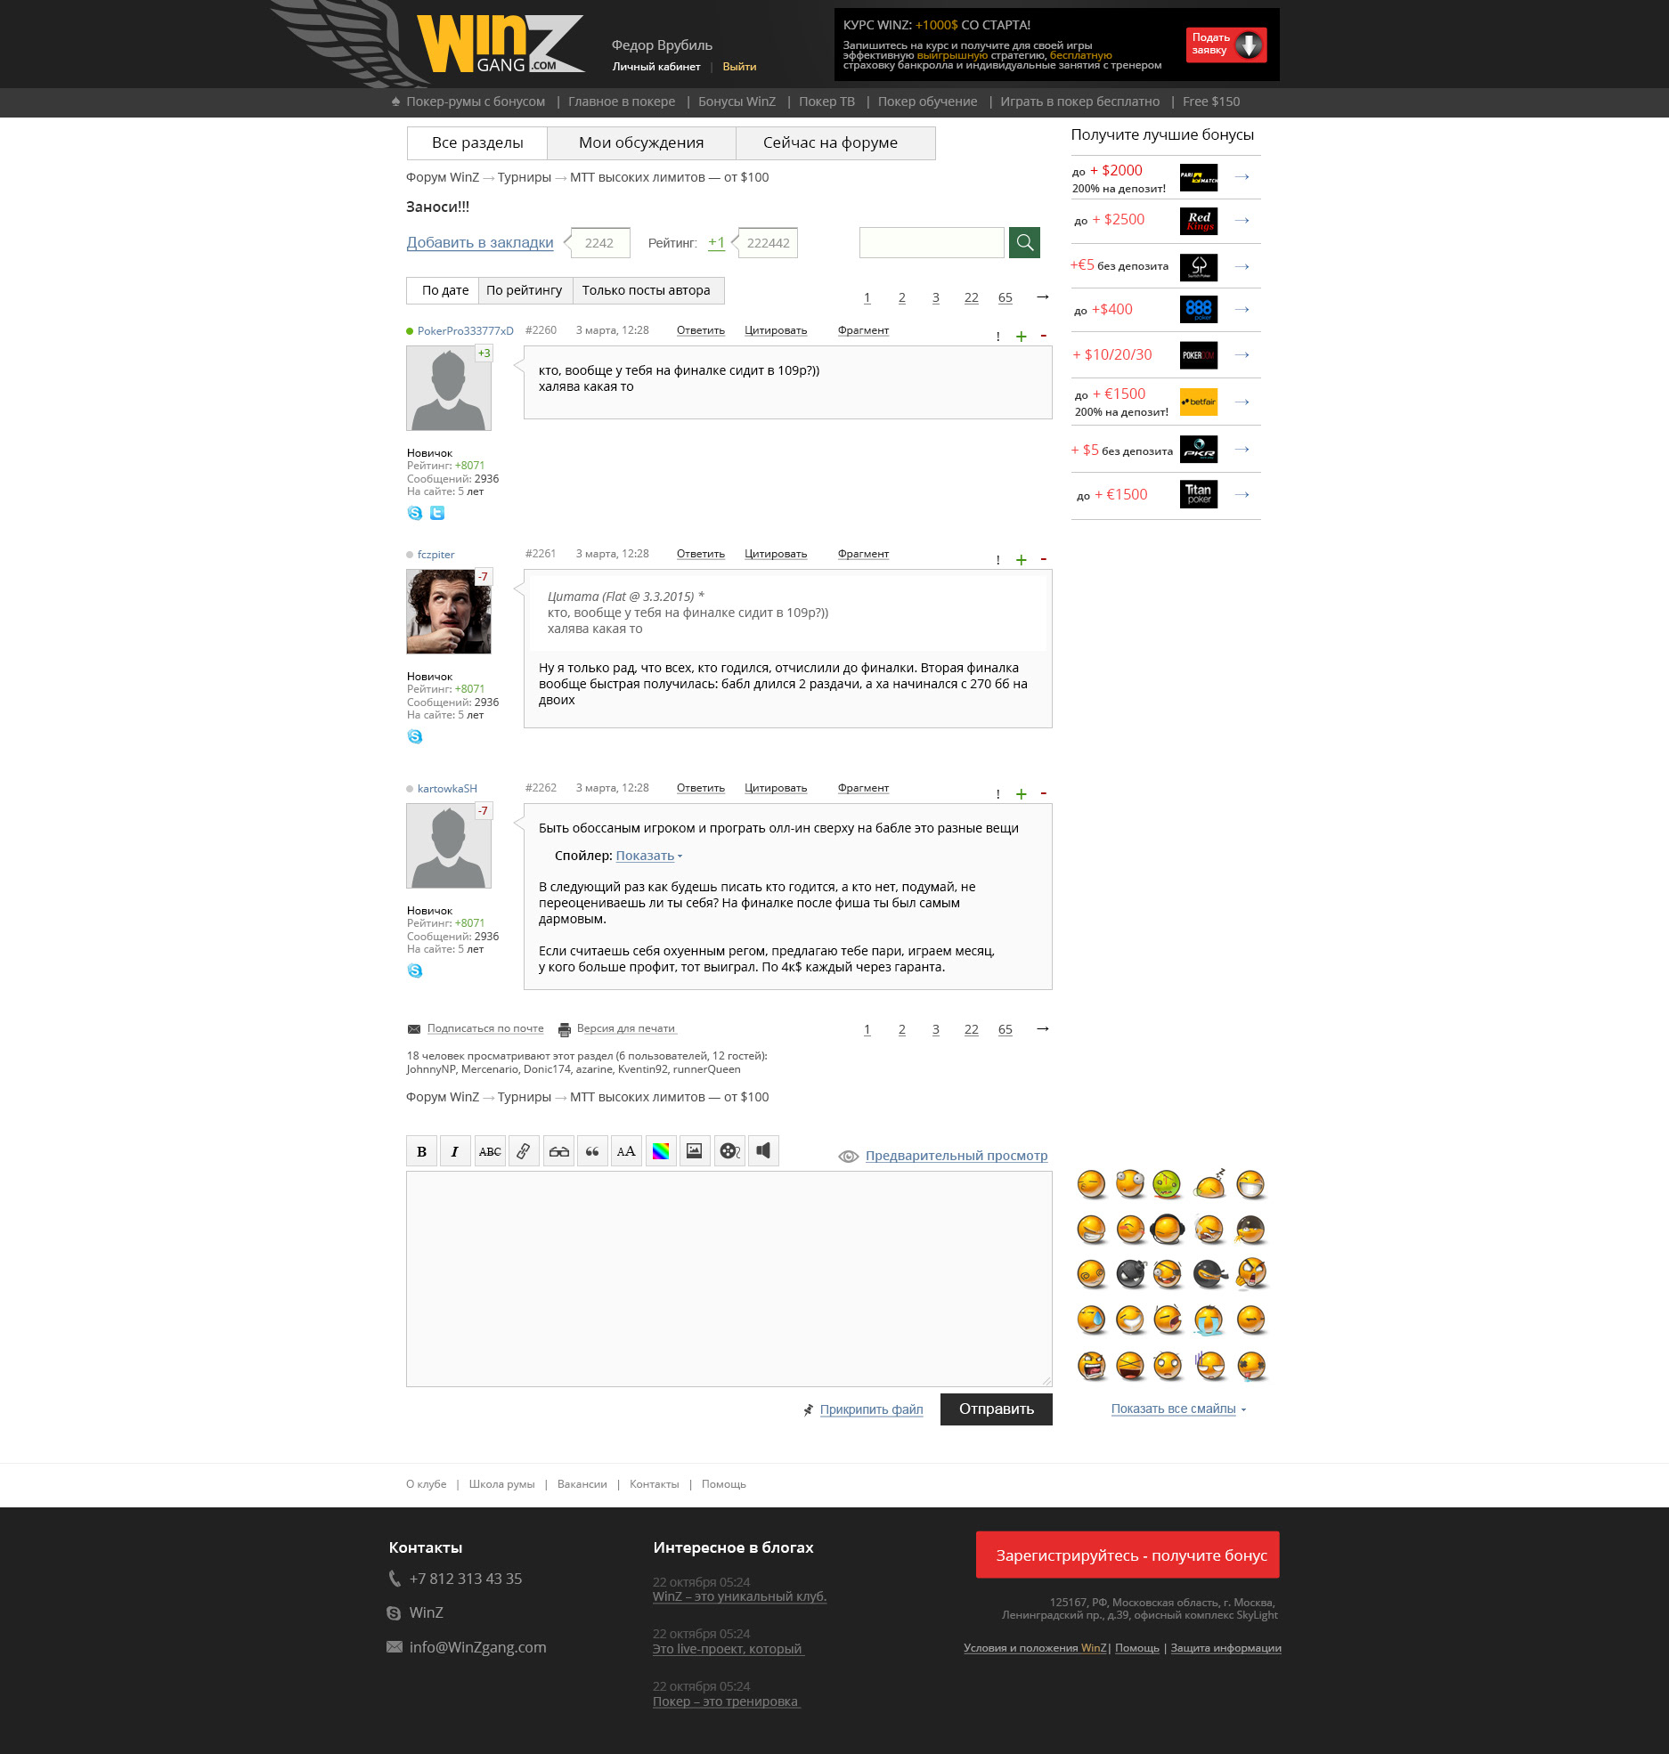Sort posts 'По дате'
This screenshot has width=1669, height=1754.
click(444, 290)
